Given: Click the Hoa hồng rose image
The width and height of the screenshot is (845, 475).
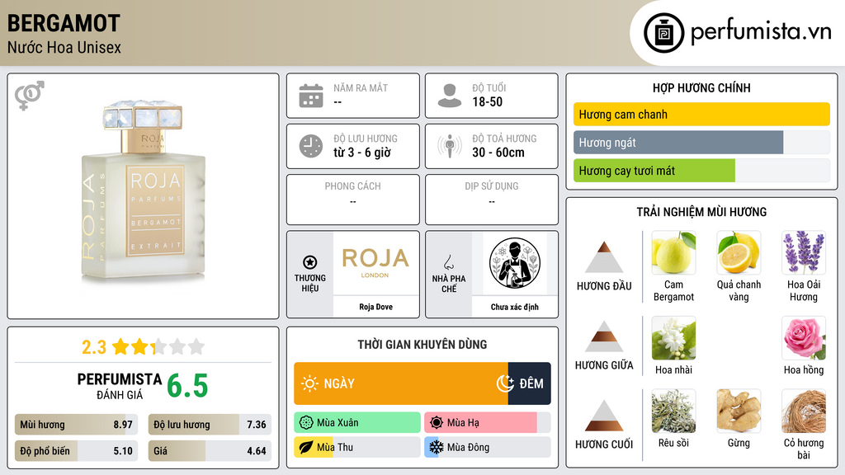Looking at the screenshot, I should [x=804, y=337].
